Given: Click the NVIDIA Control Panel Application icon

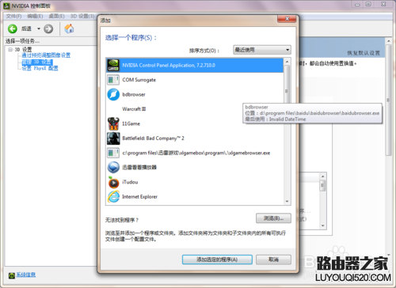Looking at the screenshot, I should click(x=113, y=65).
